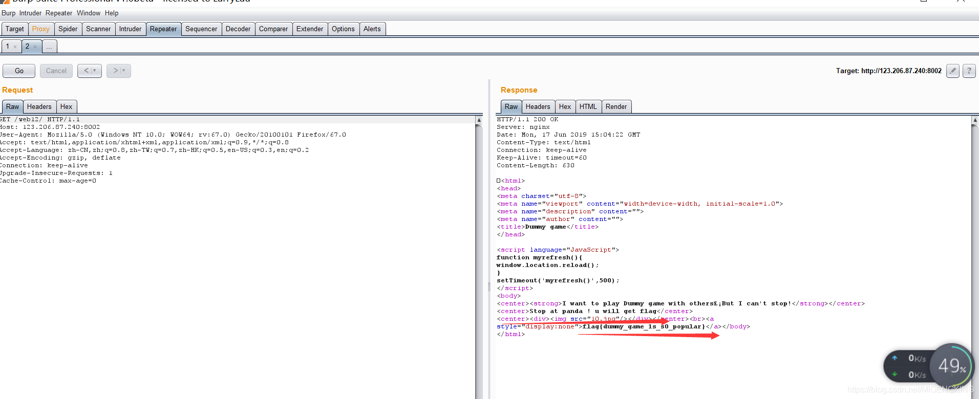Show the request Raw view tab
The width and height of the screenshot is (979, 399).
[x=13, y=107]
